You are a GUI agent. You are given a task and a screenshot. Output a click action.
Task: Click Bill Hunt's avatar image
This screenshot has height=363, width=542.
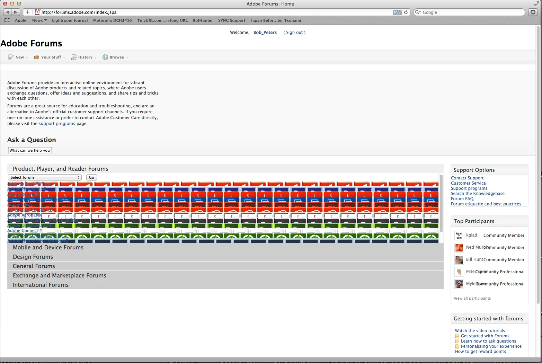459,260
